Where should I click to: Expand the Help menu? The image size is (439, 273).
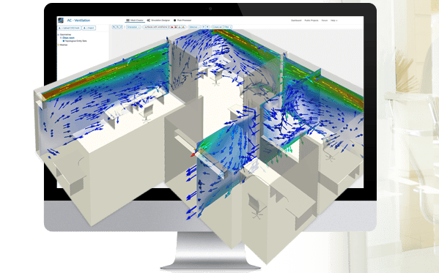tap(333, 20)
